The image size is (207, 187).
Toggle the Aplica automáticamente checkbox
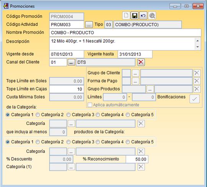pyautogui.click(x=90, y=105)
